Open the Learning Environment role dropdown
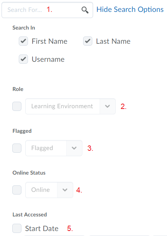 [x=70, y=106]
